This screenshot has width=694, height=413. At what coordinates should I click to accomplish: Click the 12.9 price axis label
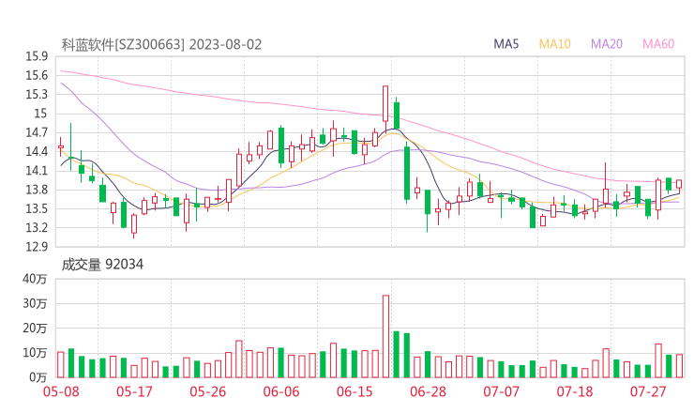[37, 247]
